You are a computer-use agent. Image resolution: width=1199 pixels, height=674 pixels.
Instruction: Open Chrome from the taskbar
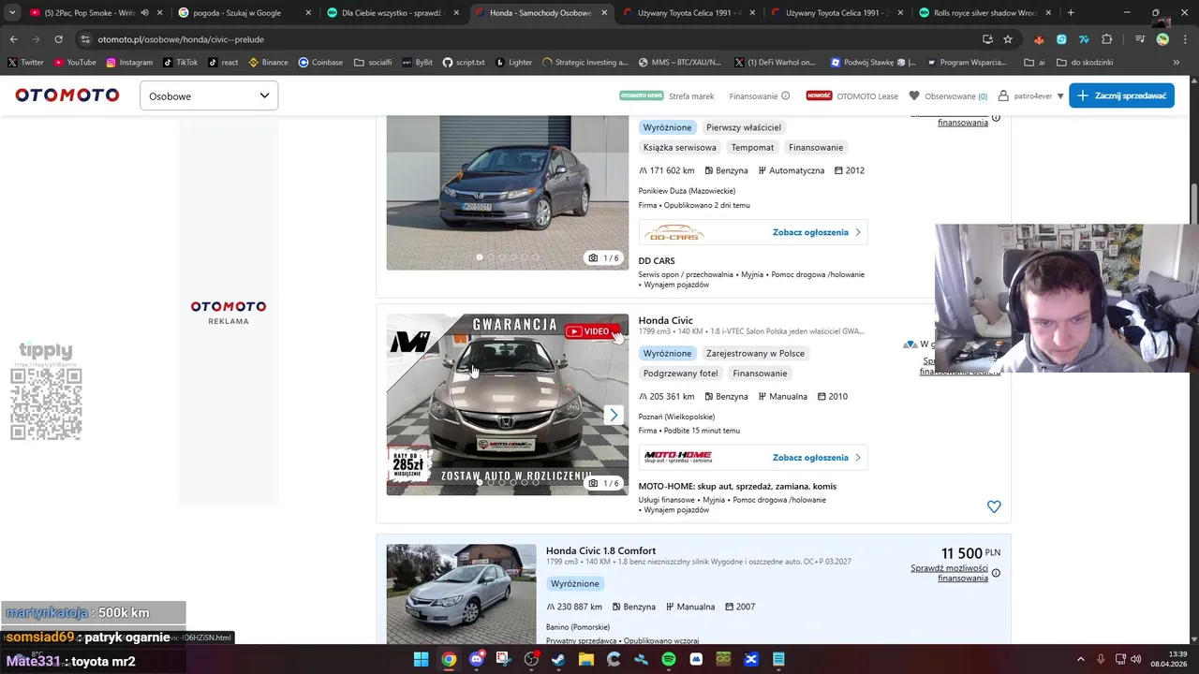pos(449,659)
